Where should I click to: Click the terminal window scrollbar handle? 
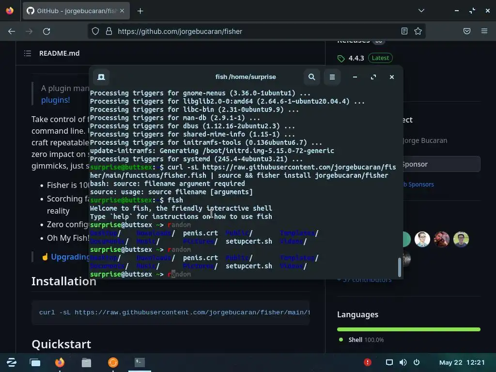[400, 267]
